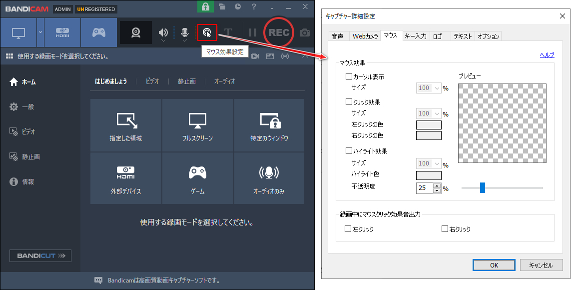Open cursor size percent dropdown

[x=429, y=88]
